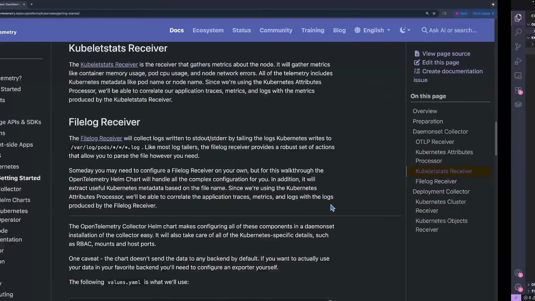
Task: Open Getting Started item in left sidebar
Action: tap(20, 178)
